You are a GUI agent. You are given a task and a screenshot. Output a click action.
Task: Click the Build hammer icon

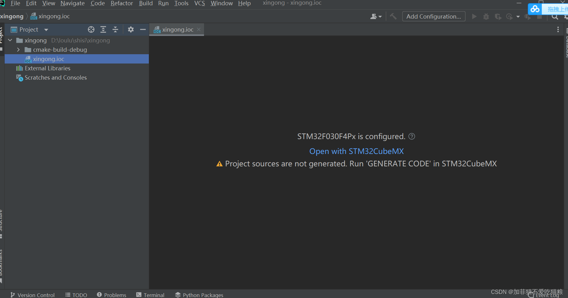coord(393,16)
